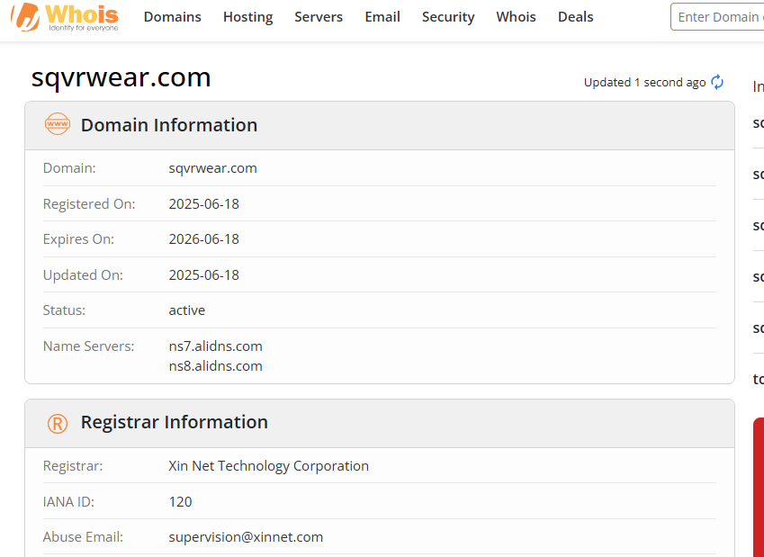Open the Whois menu item
This screenshot has width=764, height=557.
(516, 17)
